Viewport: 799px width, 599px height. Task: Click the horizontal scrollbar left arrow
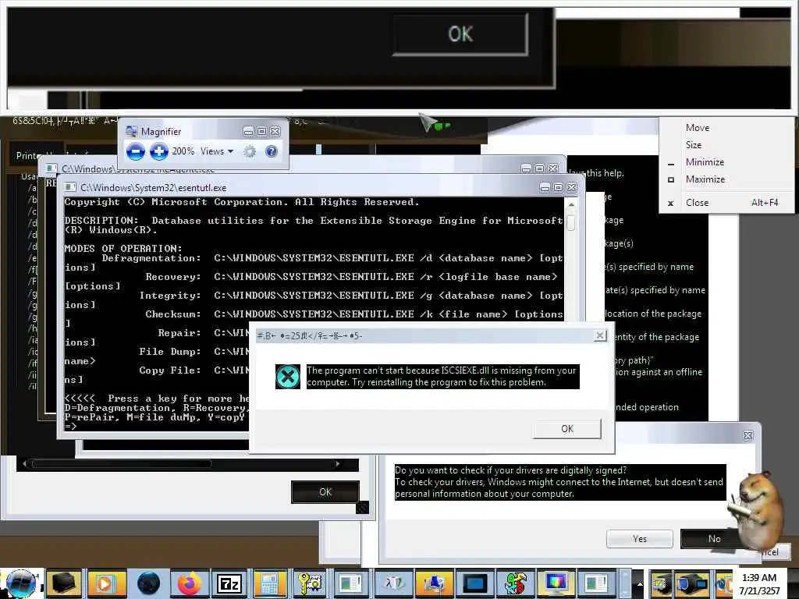(24, 464)
